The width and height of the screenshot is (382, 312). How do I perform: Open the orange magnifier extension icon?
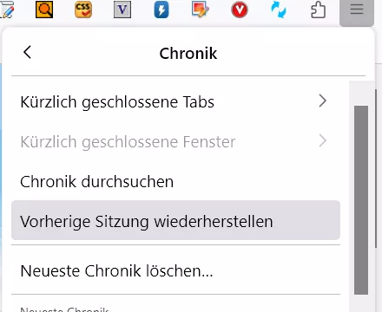tap(44, 10)
